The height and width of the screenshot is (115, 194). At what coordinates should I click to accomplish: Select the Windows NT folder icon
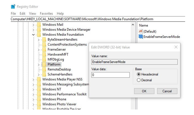coord(39,89)
